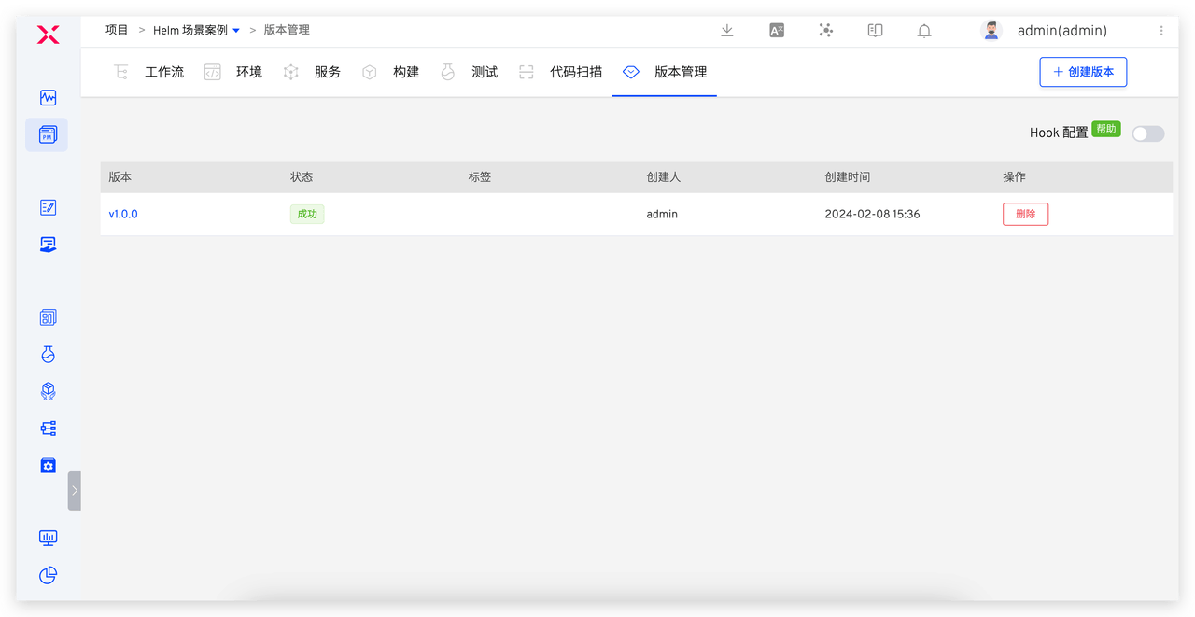Screen dimensions: 1195x617
Task: Switch to the 环境 tab
Action: tap(248, 71)
